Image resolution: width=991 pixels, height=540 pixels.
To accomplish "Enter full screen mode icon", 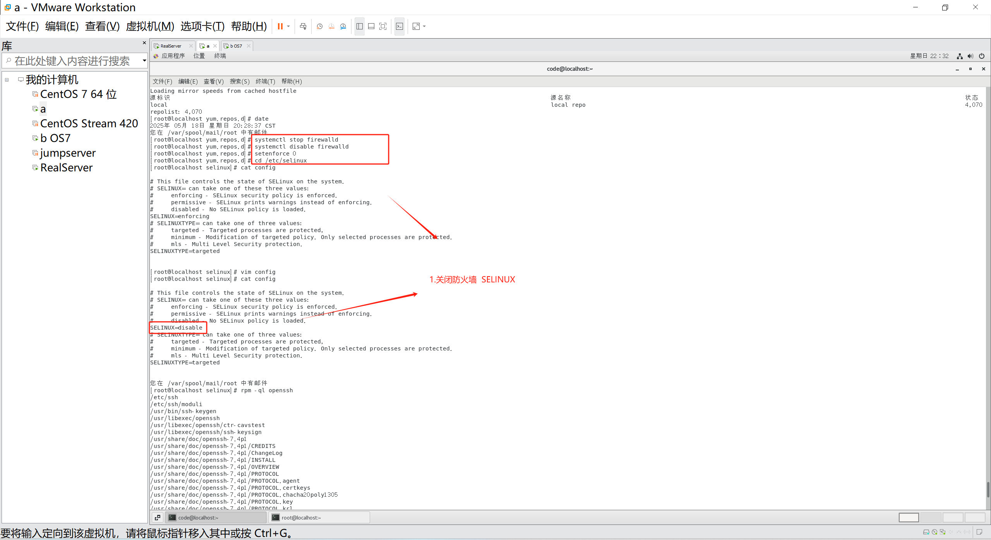I will [x=383, y=26].
